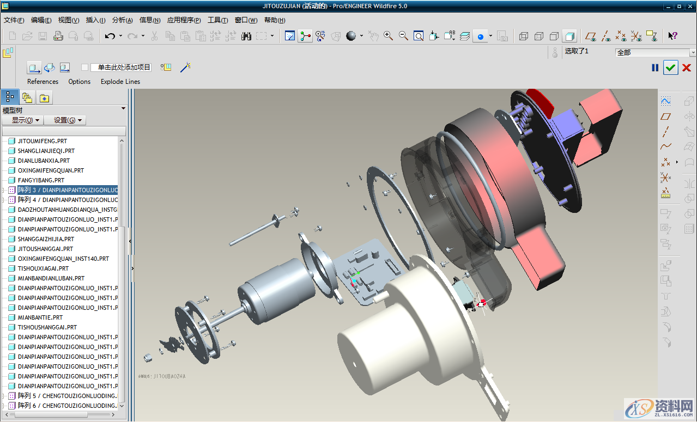Select JITOUSHANGGAI.PRT in the model tree

click(x=46, y=249)
